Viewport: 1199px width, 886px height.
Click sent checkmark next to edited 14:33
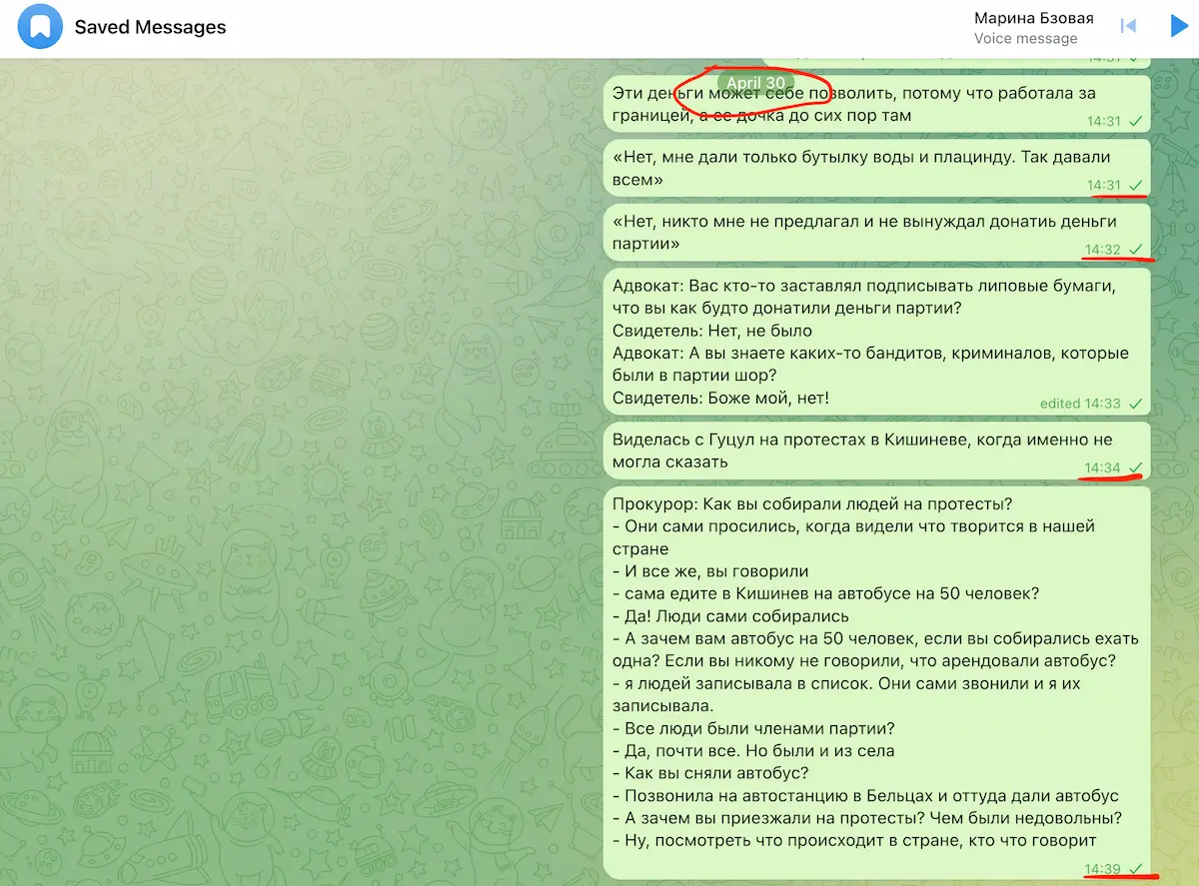pos(1135,404)
